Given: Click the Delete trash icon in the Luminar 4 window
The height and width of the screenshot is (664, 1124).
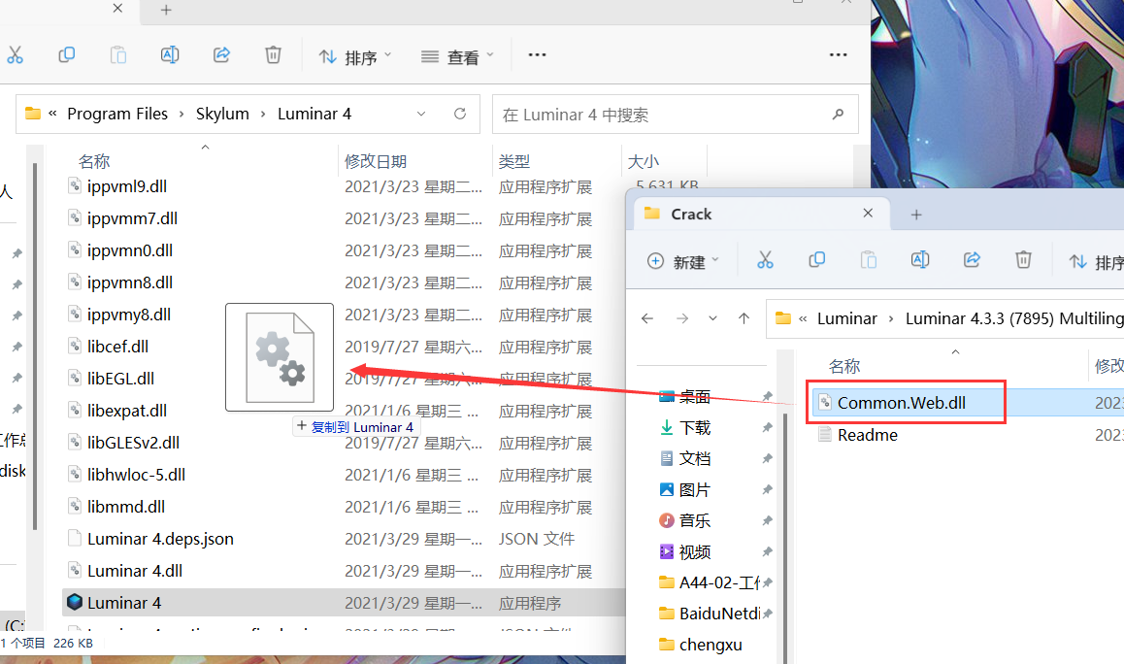Looking at the screenshot, I should point(274,55).
